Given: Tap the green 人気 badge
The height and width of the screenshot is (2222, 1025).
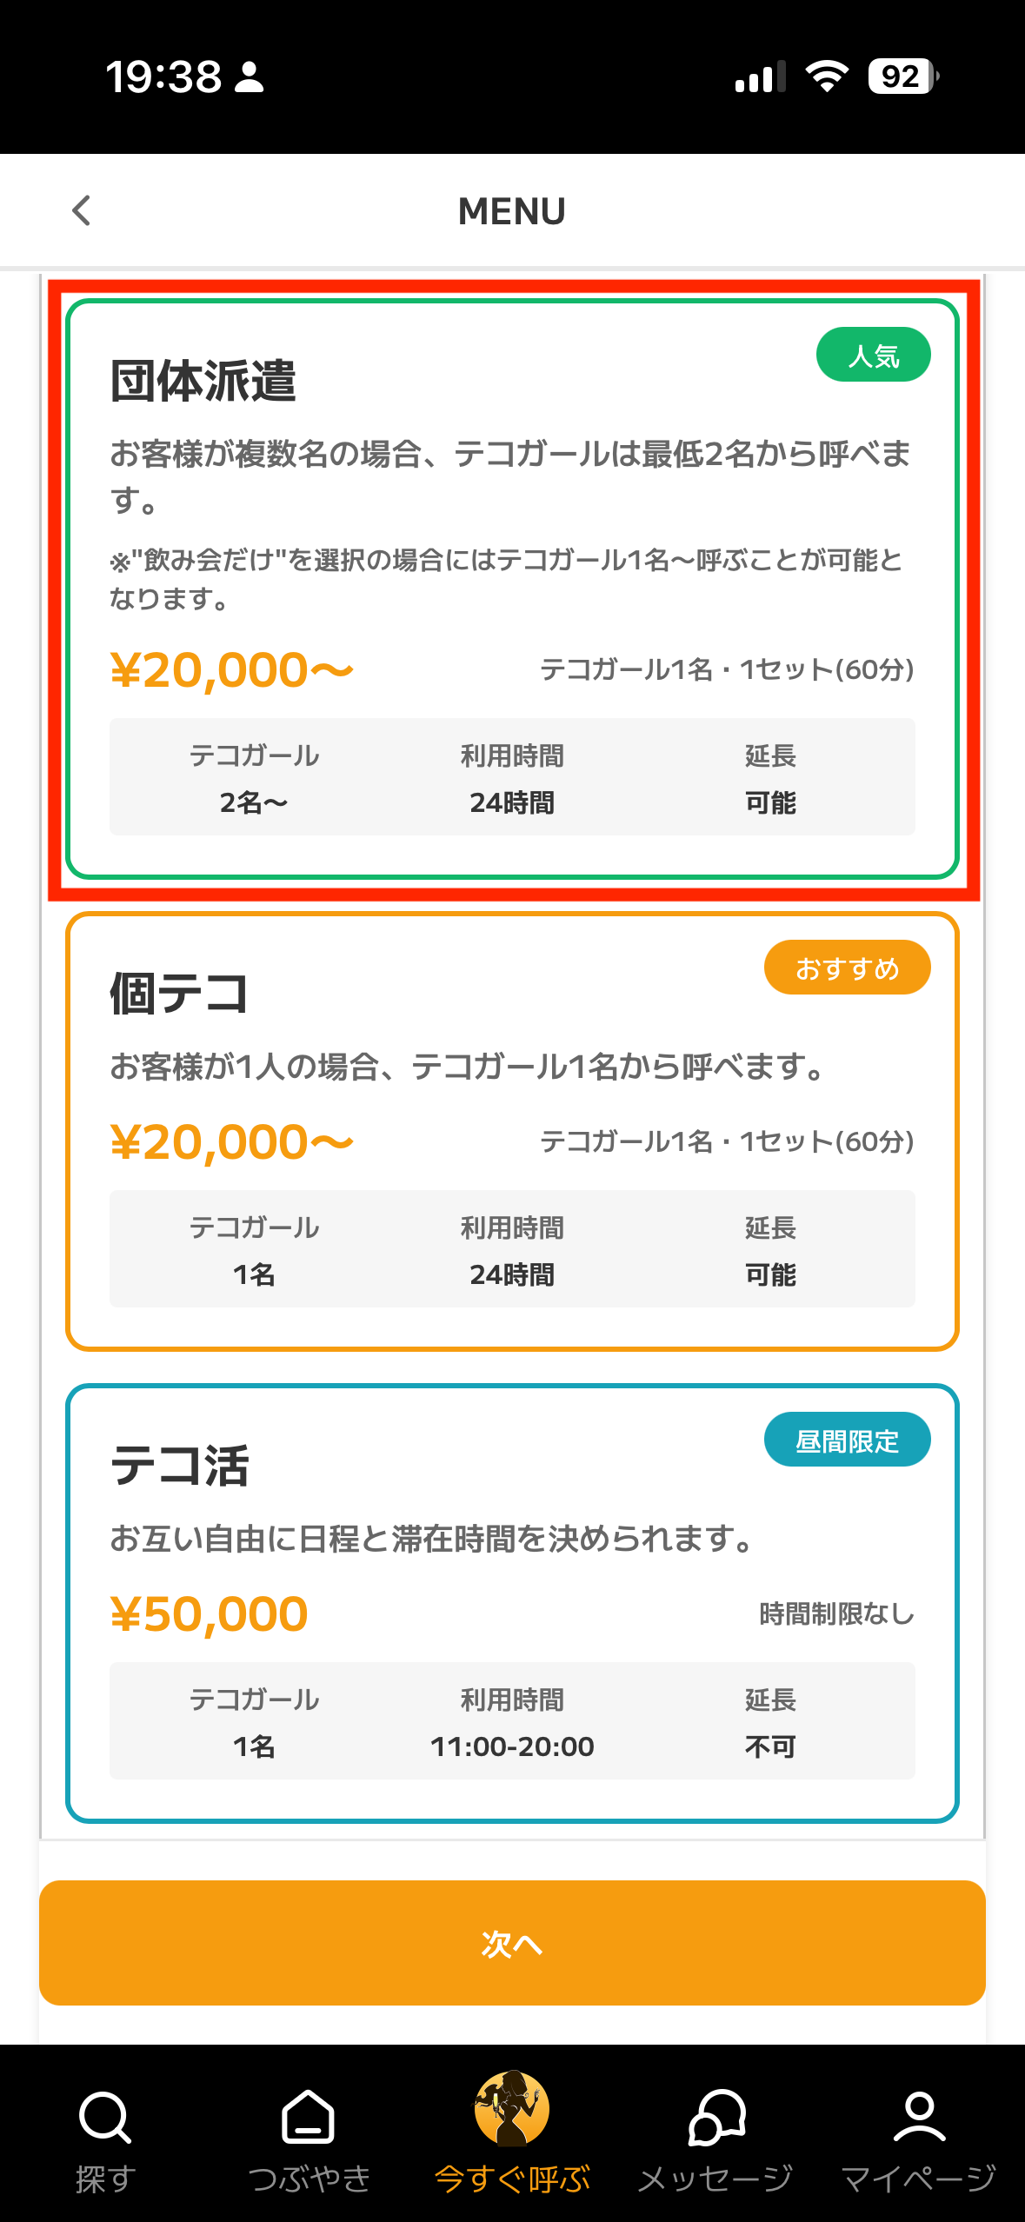Looking at the screenshot, I should pos(873,355).
